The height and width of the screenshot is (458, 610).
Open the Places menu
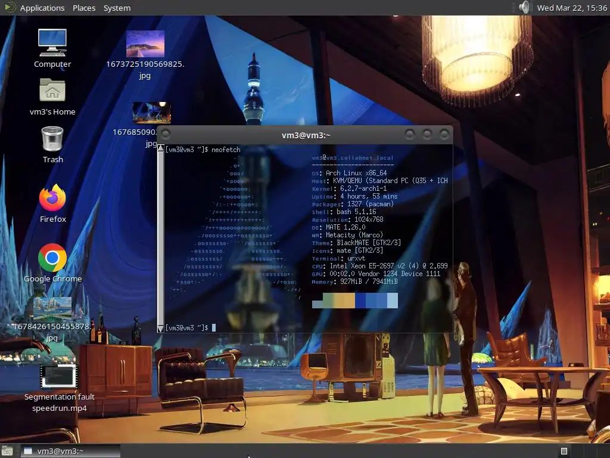[x=84, y=8]
